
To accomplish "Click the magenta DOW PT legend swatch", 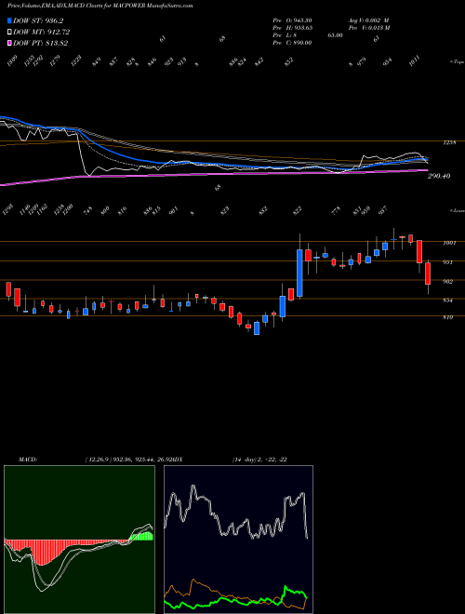I will [9, 43].
